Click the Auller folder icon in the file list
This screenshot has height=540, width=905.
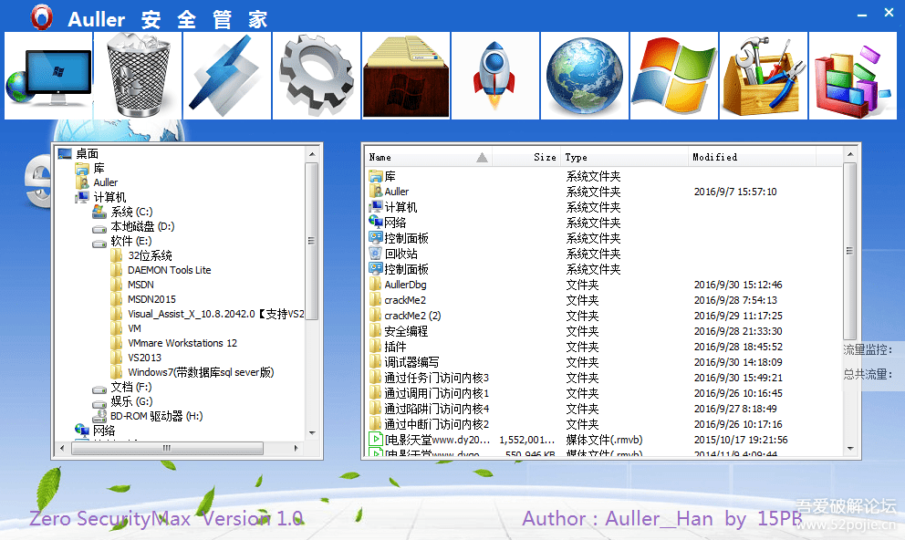377,192
